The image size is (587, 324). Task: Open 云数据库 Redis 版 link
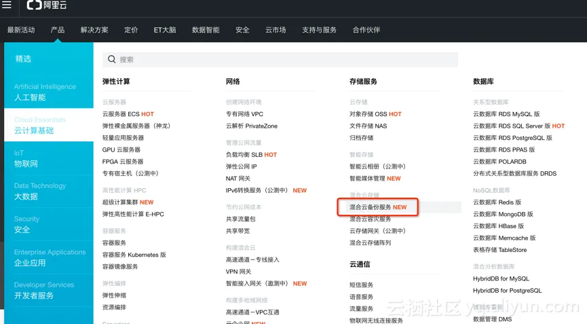(497, 202)
